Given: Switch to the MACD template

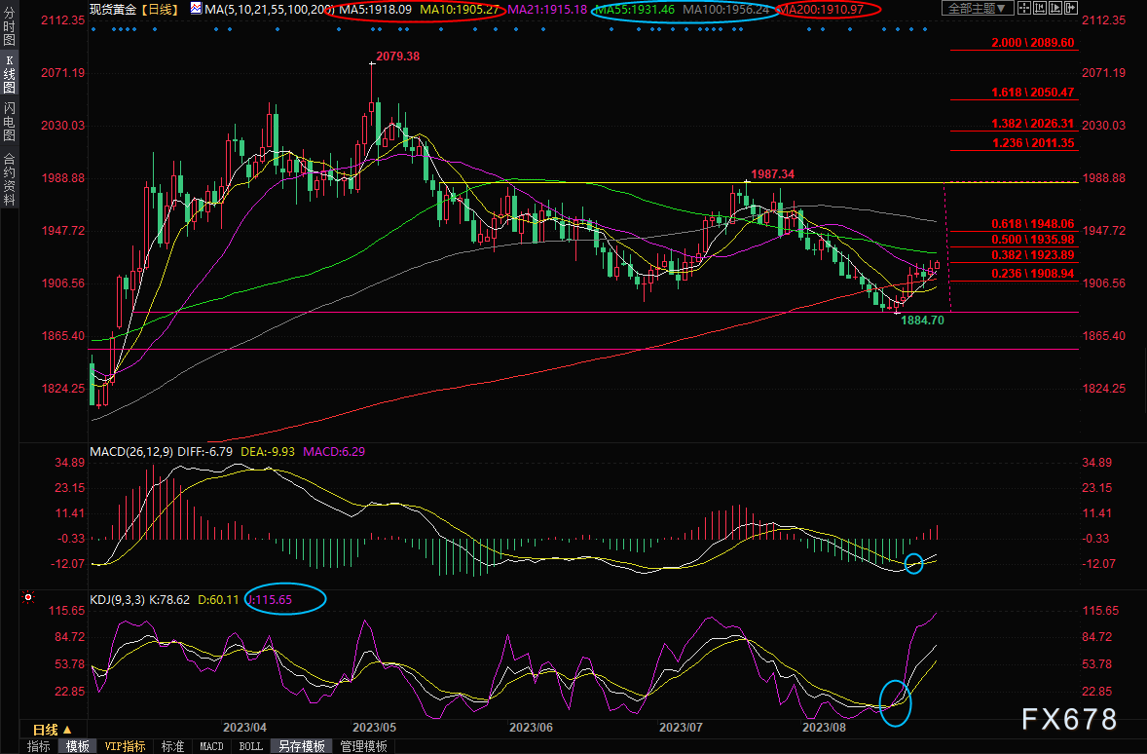Looking at the screenshot, I should 211,746.
